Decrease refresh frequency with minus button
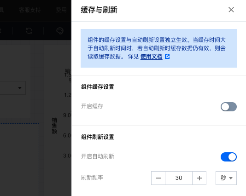The height and width of the screenshot is (196, 246). pyautogui.click(x=158, y=178)
